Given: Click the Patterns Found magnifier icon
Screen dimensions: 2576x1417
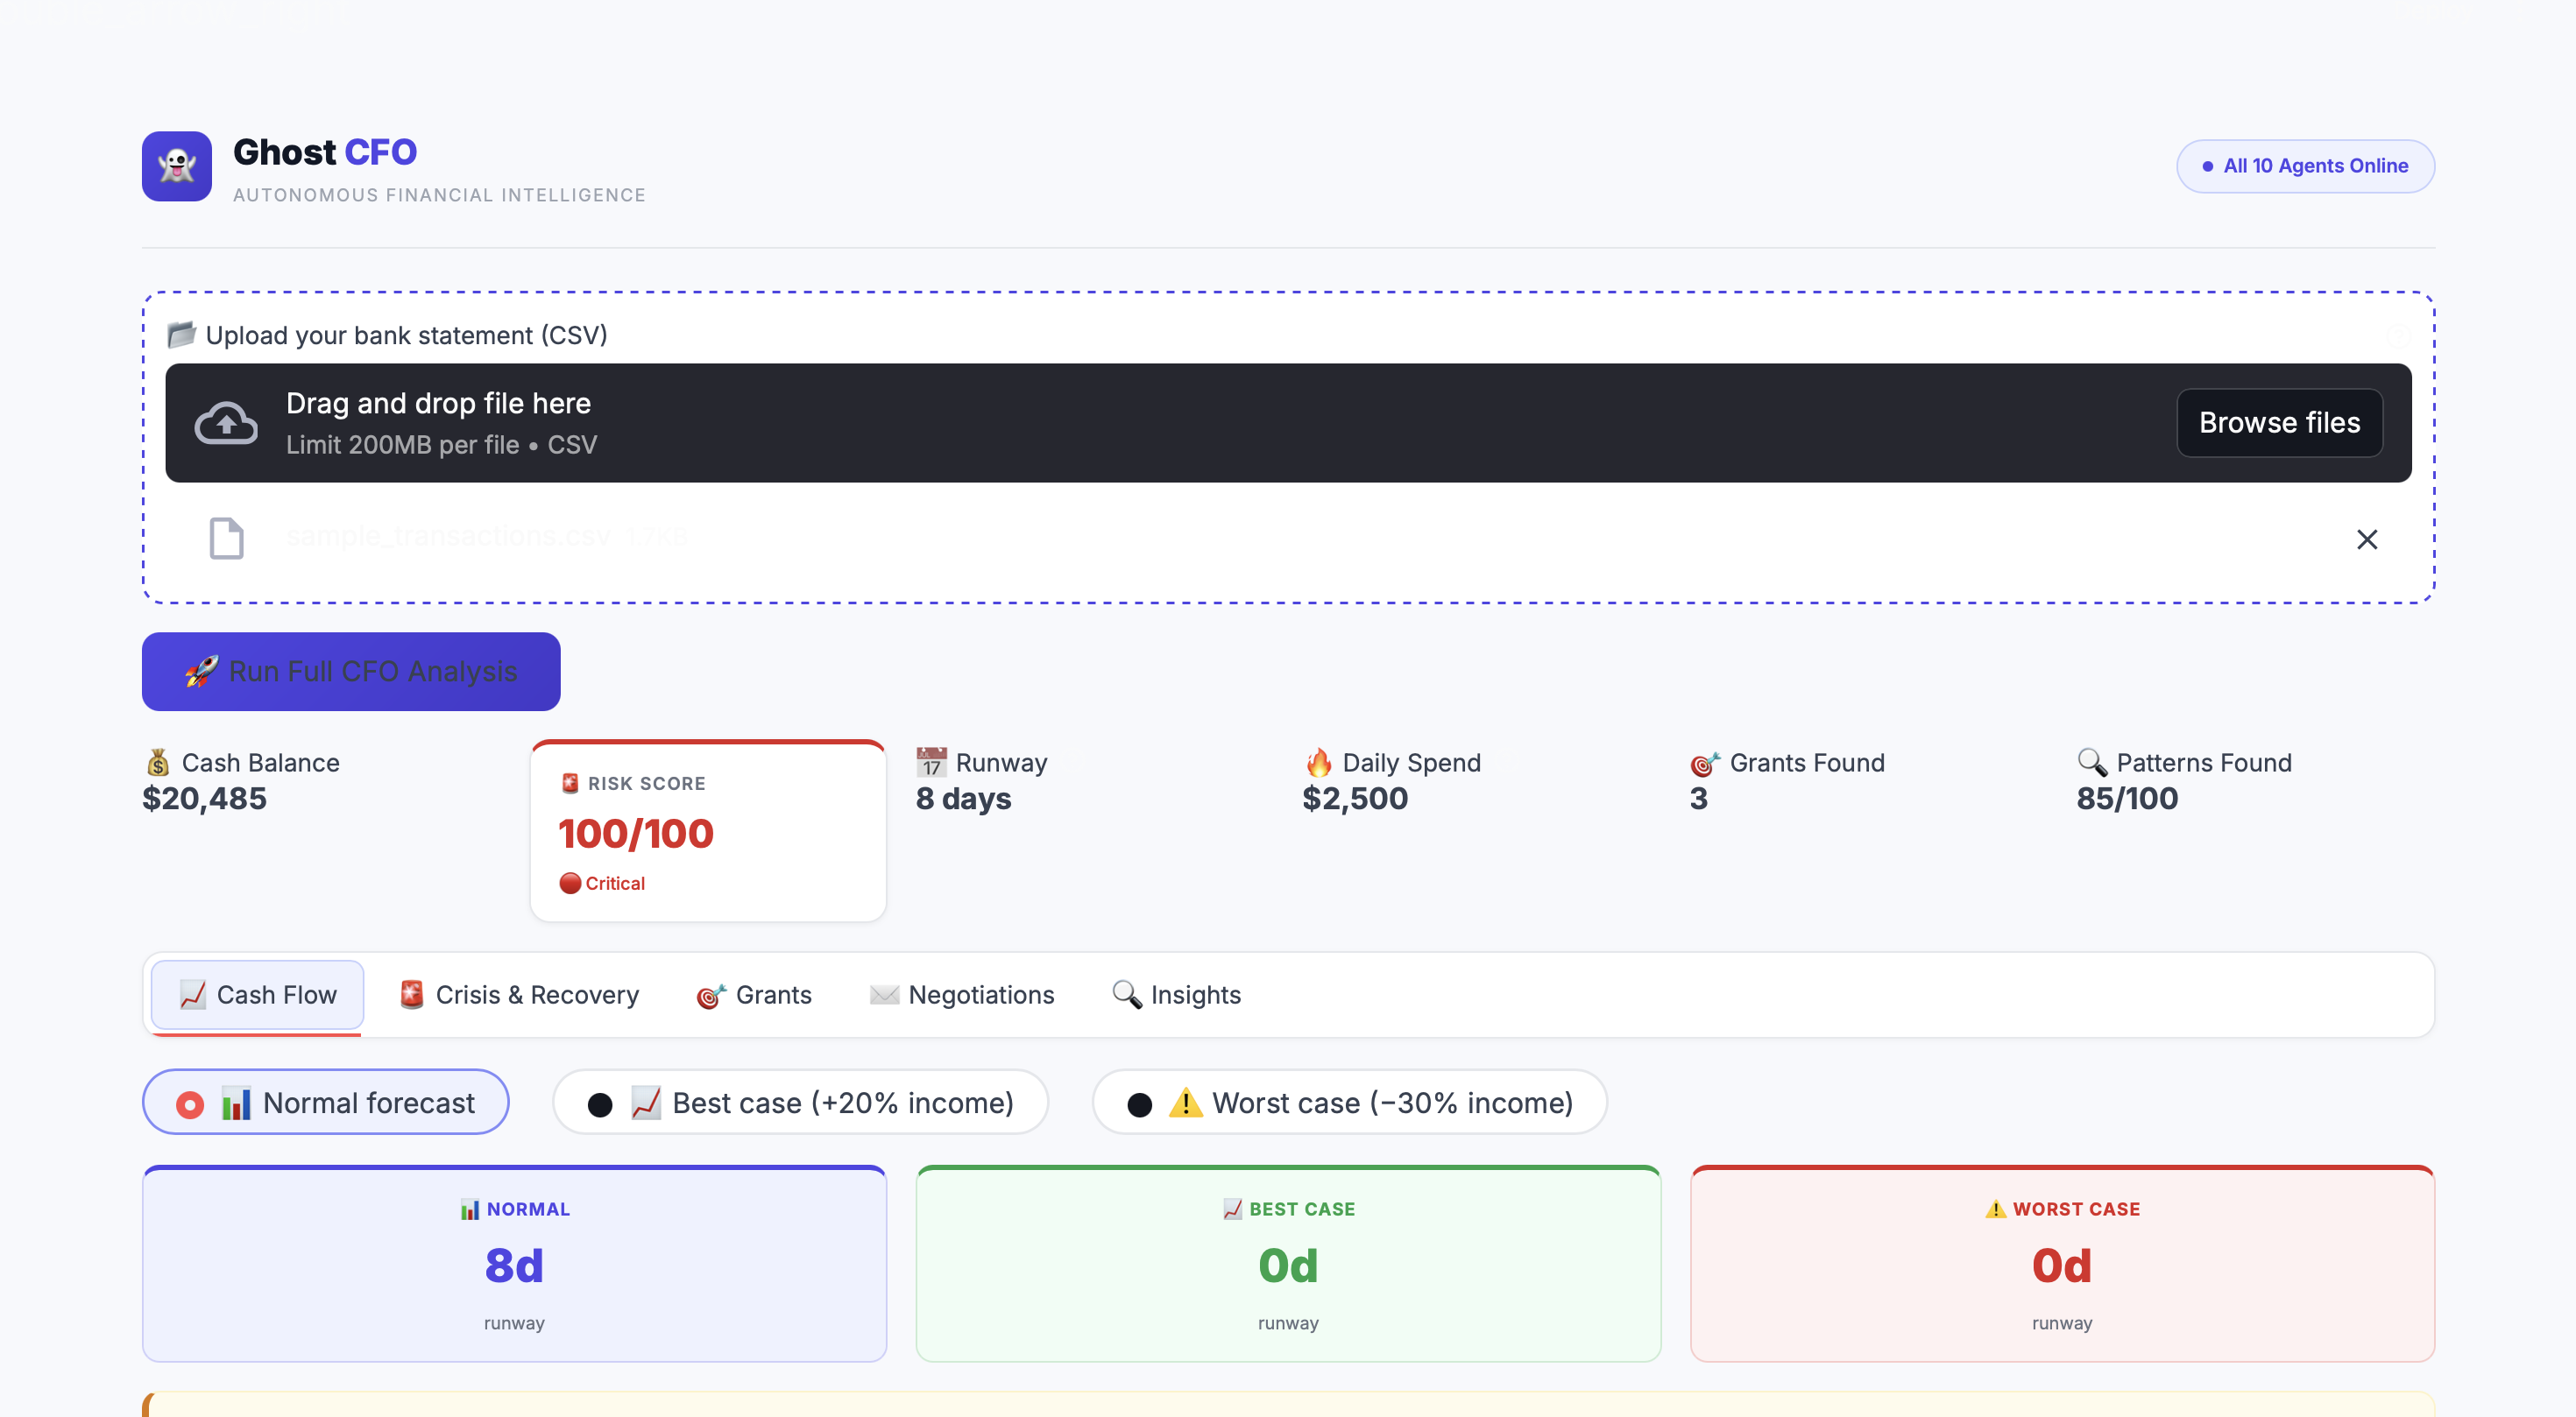Looking at the screenshot, I should click(x=2092, y=763).
